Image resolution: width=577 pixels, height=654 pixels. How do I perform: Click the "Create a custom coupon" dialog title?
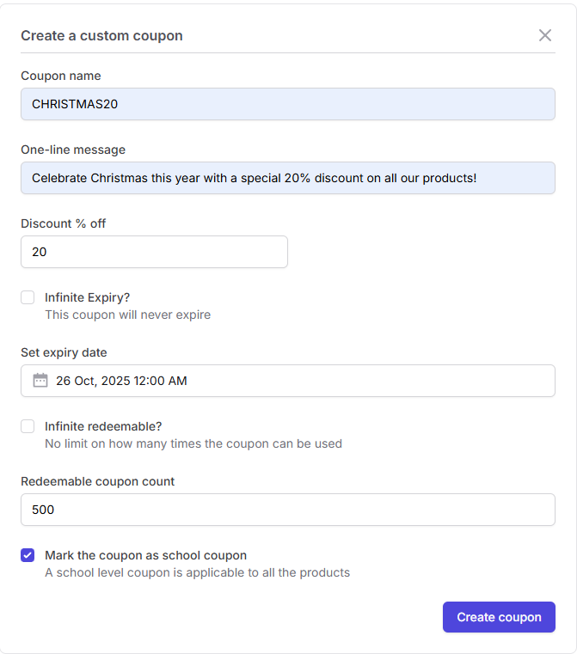coord(101,35)
